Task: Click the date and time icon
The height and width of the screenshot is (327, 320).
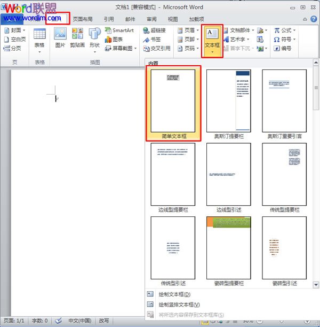Action: (260, 40)
